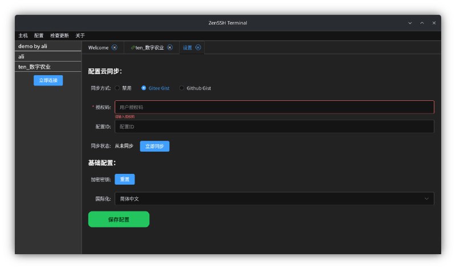Viewport: 456px width, 269px height.
Task: Open the 关于 menu
Action: [x=80, y=35]
